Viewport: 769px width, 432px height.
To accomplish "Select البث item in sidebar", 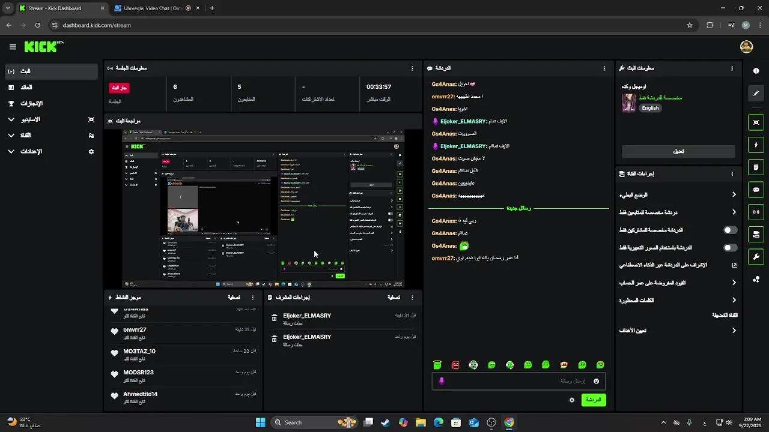I will [50, 71].
